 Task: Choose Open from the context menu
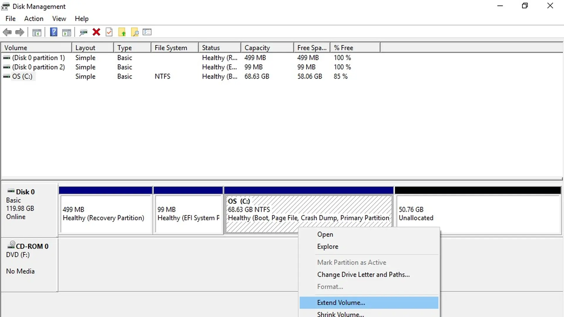(369, 234)
